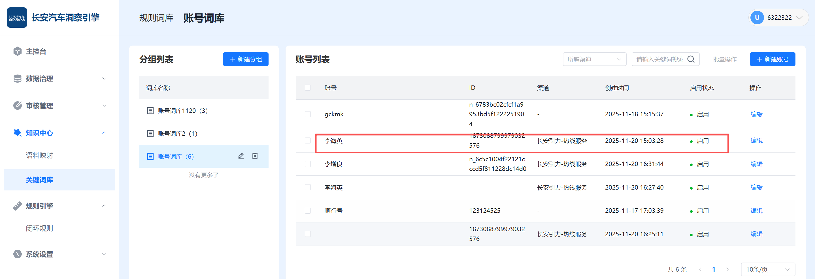Image resolution: width=815 pixels, height=279 pixels.
Task: Expand the 数据治理 sidebar menu
Action: [x=59, y=79]
